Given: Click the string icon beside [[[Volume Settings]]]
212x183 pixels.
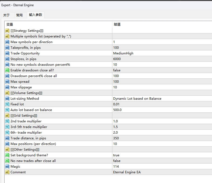Looking at the screenshot, I should click(7, 93).
